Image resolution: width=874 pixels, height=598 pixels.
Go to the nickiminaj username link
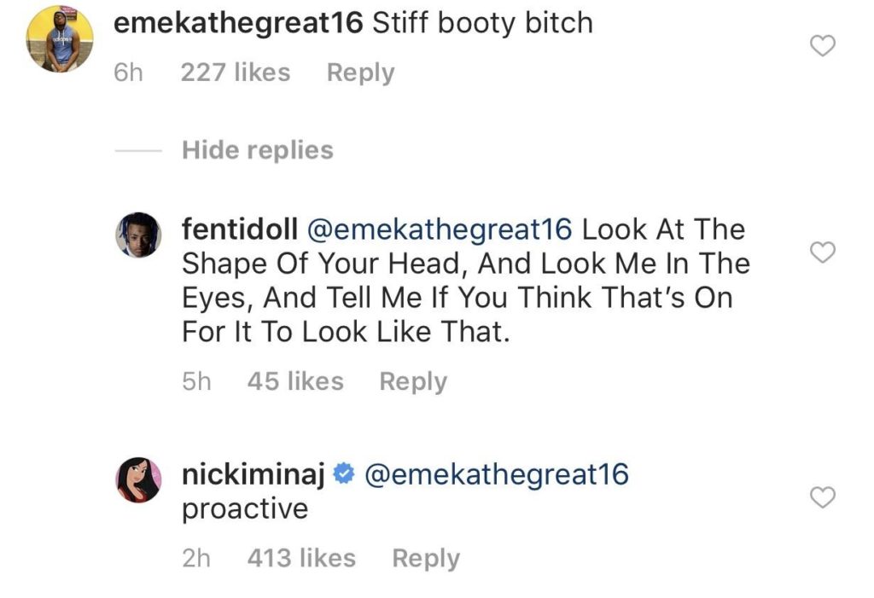[x=253, y=474]
